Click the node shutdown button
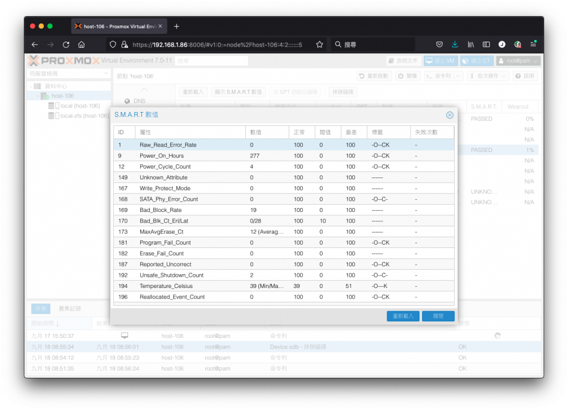The image size is (568, 410). [x=408, y=76]
